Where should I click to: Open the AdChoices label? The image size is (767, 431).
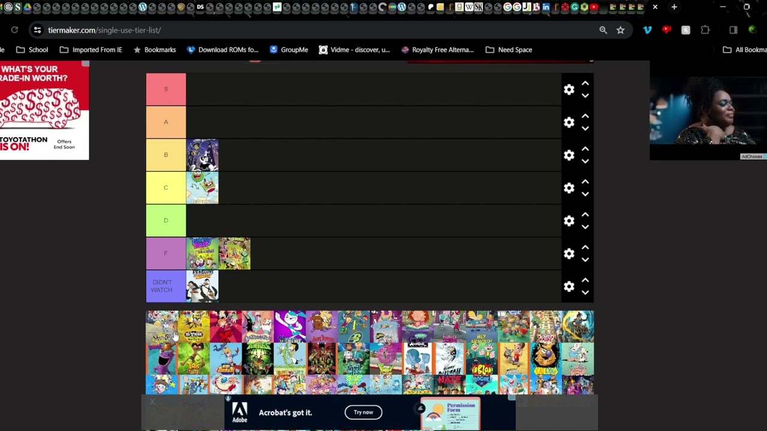pos(752,157)
